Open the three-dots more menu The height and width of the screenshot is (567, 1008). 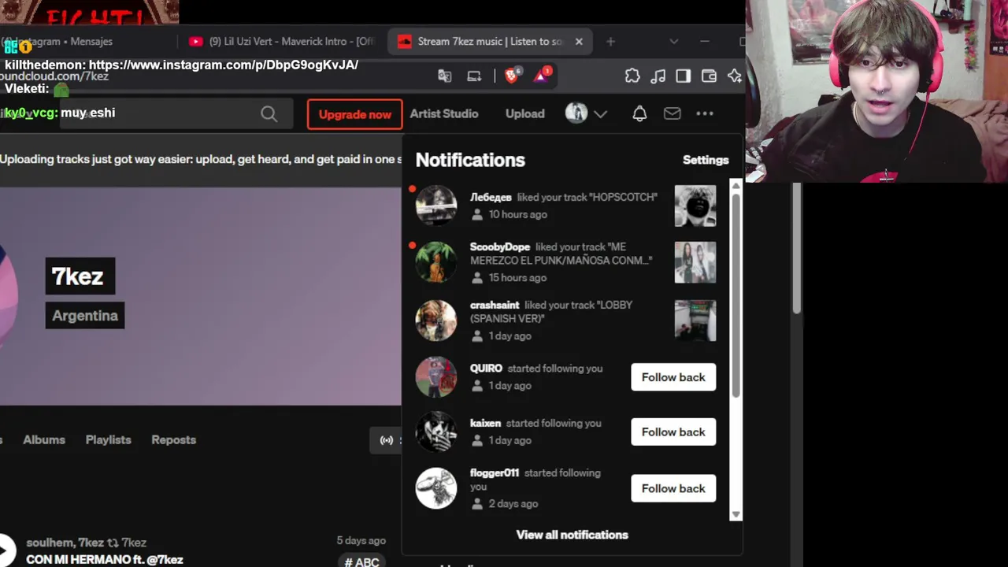coord(705,113)
